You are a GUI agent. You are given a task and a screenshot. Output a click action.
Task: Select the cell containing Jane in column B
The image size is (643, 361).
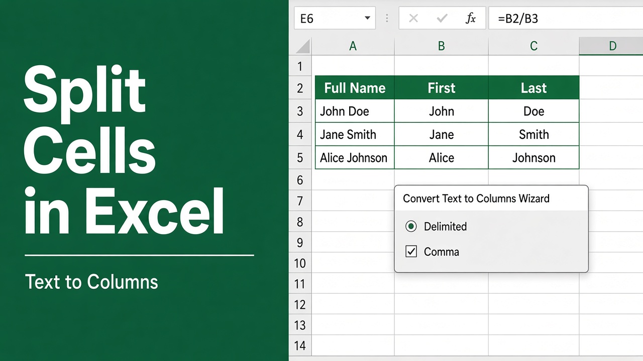442,134
